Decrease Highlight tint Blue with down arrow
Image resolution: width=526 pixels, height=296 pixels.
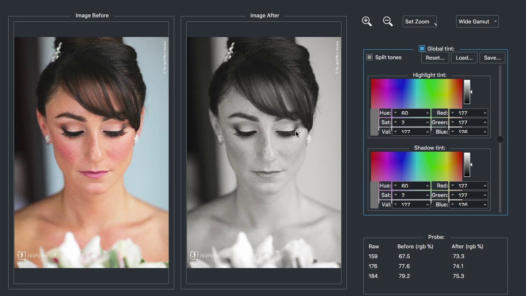coord(453,132)
